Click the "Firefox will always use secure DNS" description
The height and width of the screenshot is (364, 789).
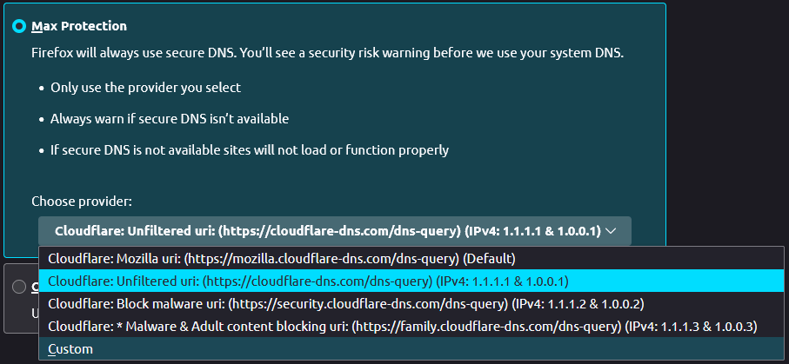(328, 53)
